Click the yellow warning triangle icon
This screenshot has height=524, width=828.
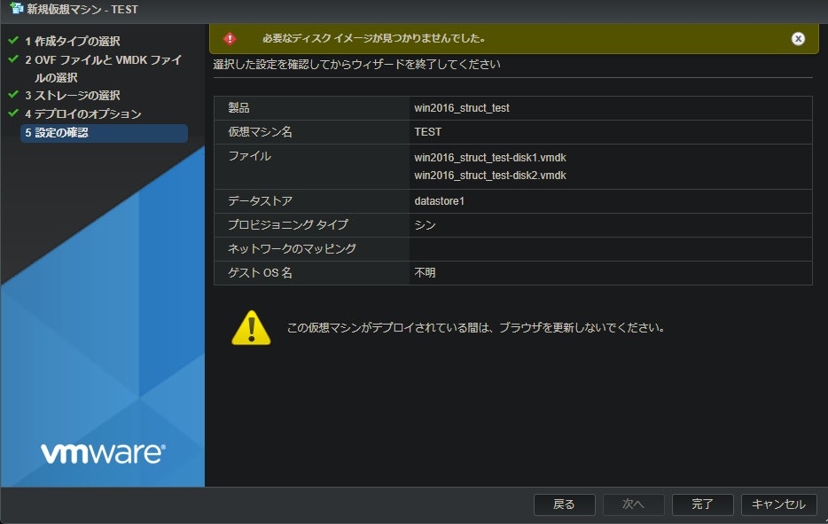click(x=252, y=328)
